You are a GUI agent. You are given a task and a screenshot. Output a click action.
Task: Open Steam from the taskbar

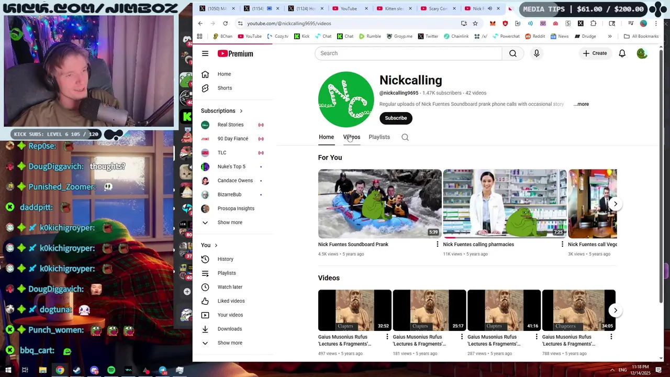pyautogui.click(x=76, y=370)
